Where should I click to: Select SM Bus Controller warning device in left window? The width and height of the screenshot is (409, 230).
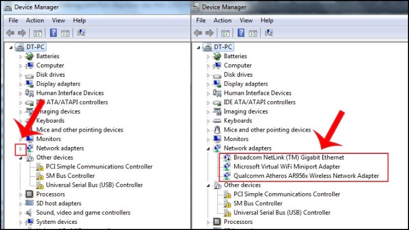point(70,176)
